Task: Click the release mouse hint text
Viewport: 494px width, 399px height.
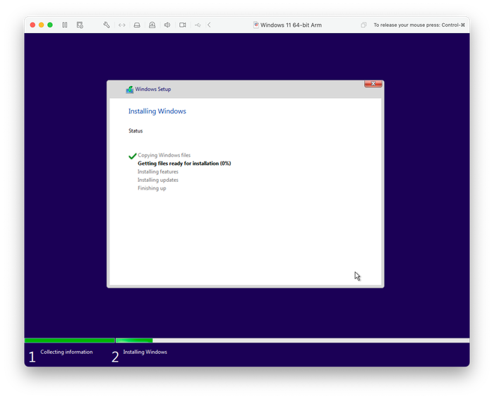Action: (419, 25)
